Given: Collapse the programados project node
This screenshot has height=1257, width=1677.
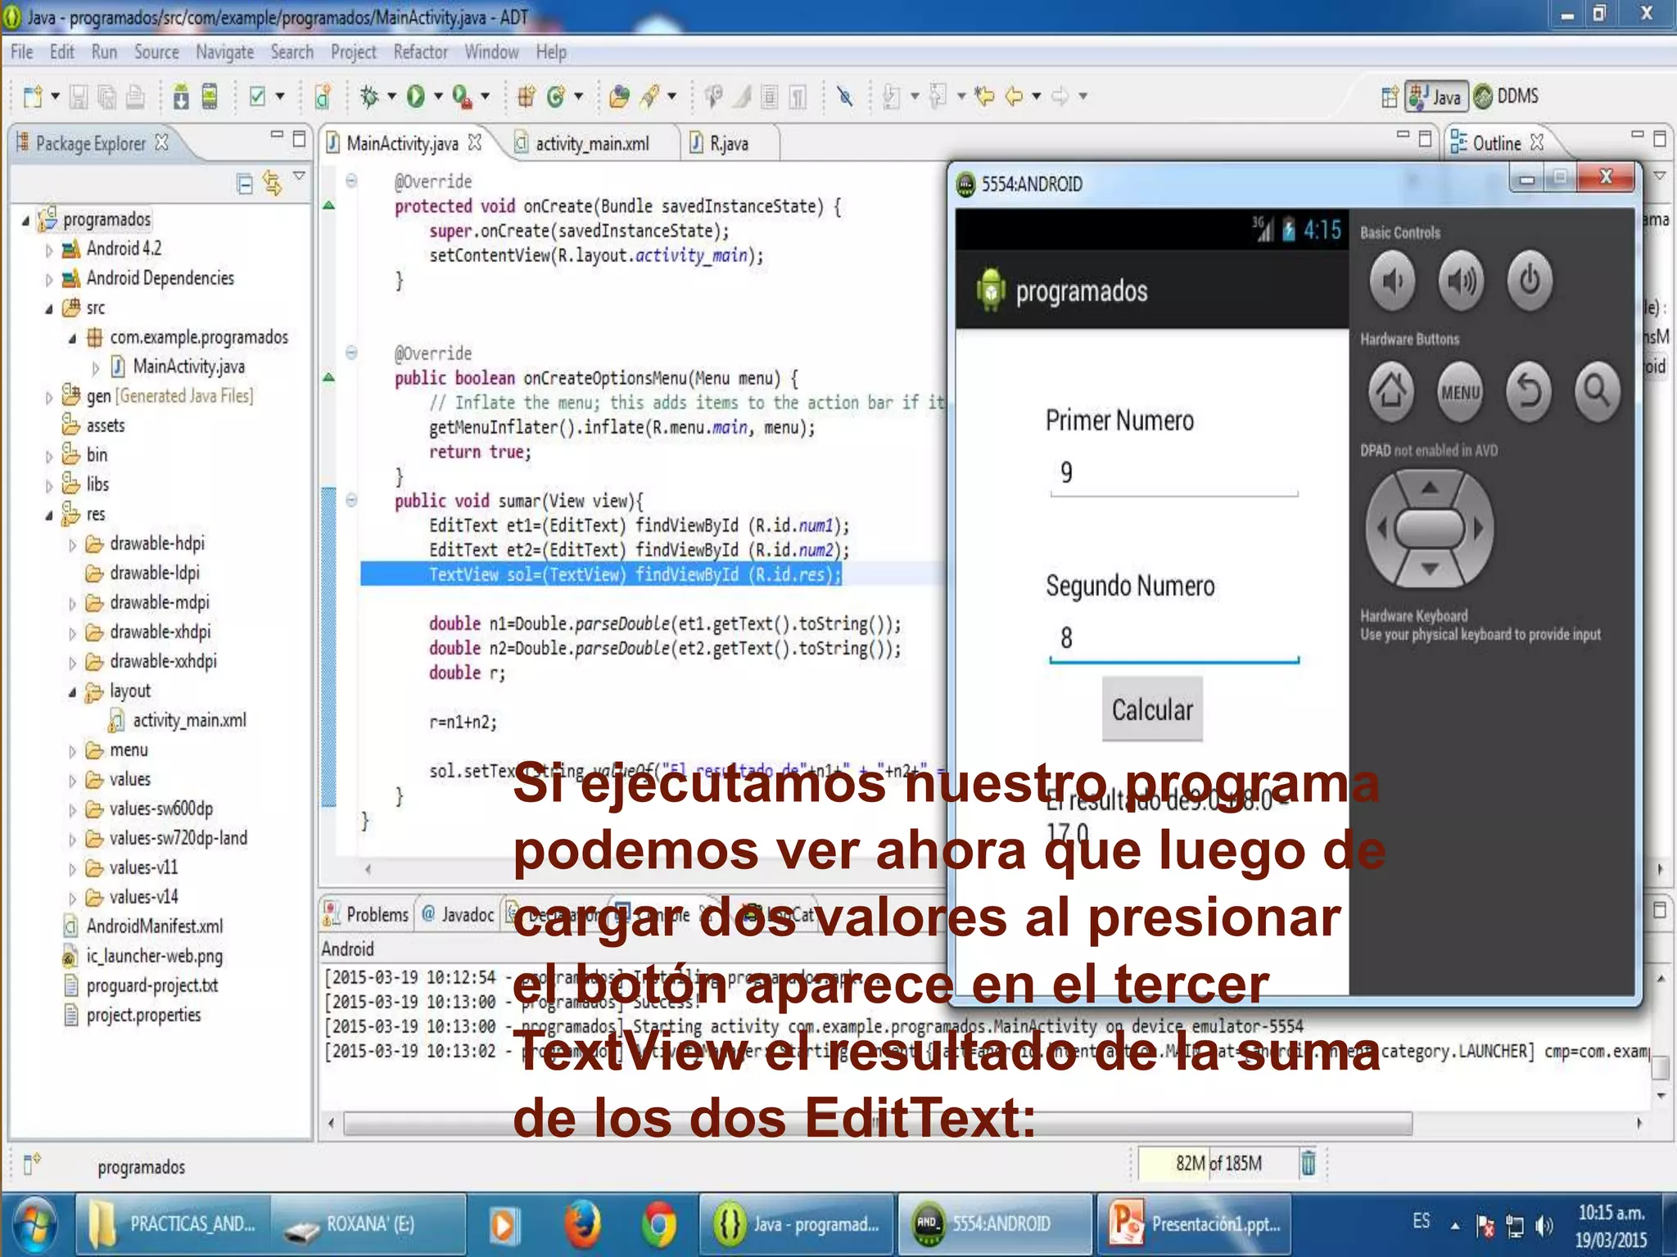Looking at the screenshot, I should coord(25,220).
